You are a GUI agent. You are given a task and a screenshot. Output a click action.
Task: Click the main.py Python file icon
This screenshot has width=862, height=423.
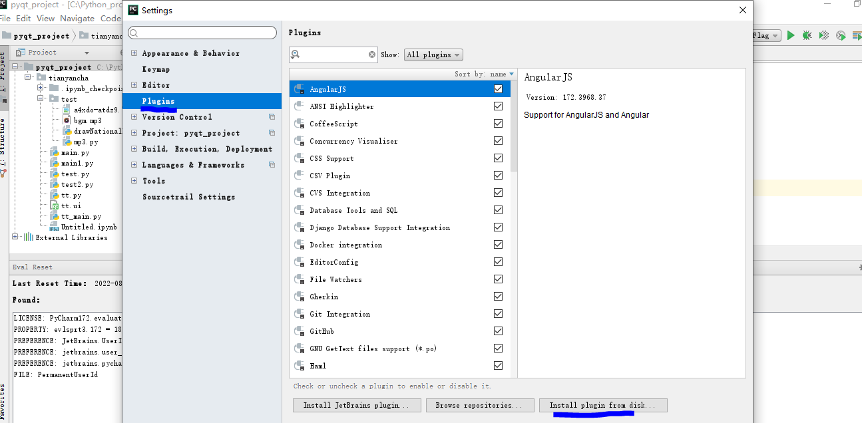55,152
